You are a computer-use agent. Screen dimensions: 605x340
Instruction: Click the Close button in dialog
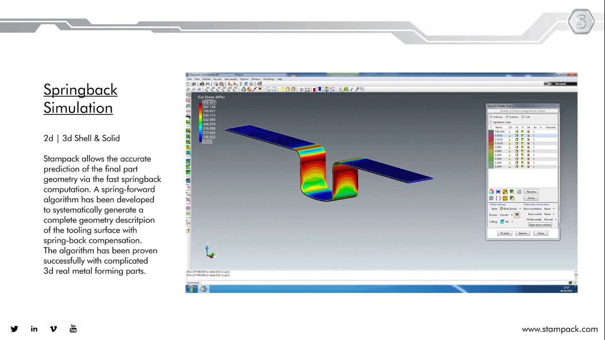541,233
